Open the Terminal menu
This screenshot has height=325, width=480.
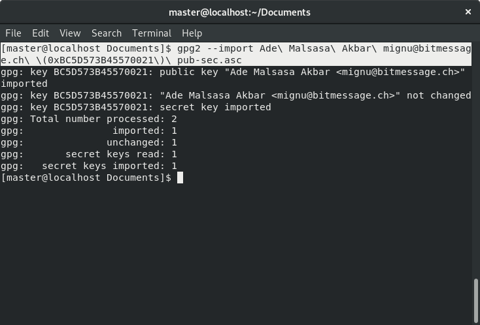(152, 33)
